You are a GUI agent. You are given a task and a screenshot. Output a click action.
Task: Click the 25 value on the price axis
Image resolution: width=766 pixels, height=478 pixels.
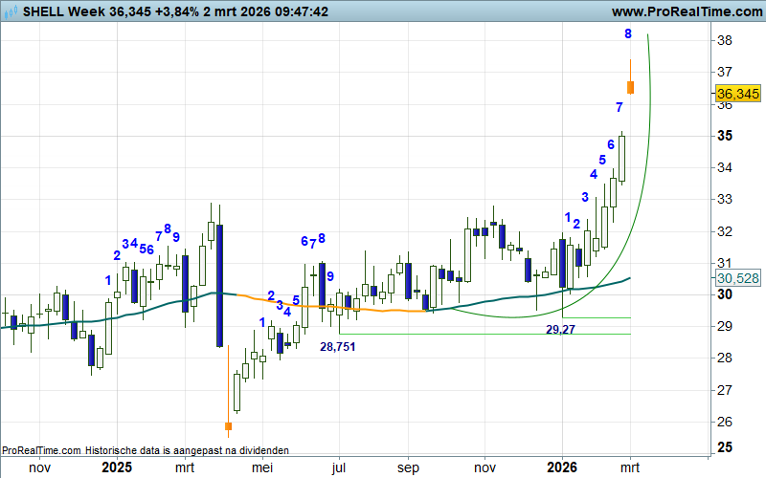point(725,447)
